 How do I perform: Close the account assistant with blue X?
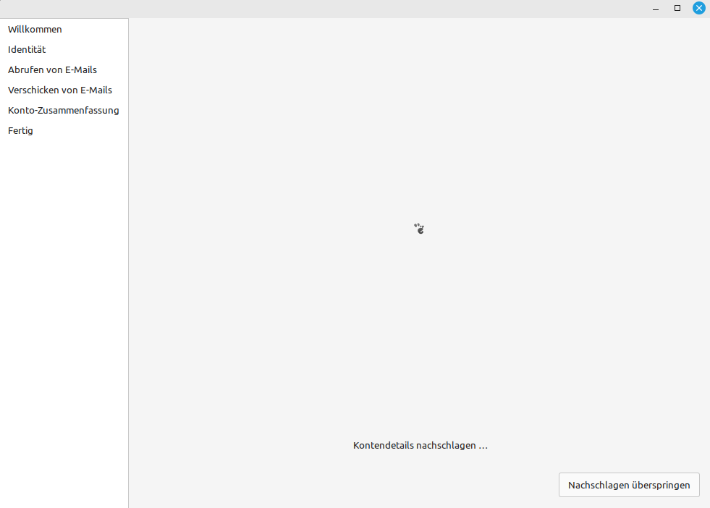coord(699,8)
